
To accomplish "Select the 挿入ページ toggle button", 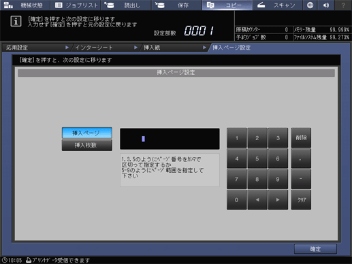I will (x=87, y=133).
